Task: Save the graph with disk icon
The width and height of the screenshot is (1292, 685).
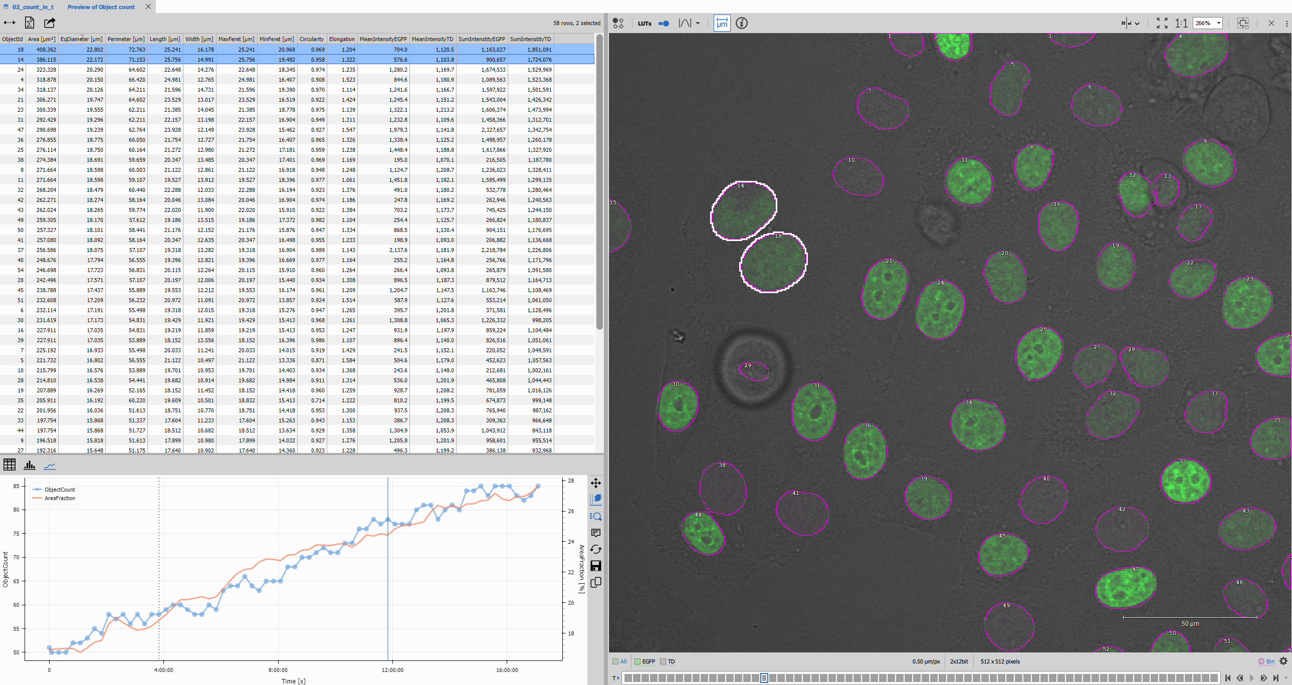Action: (x=595, y=566)
